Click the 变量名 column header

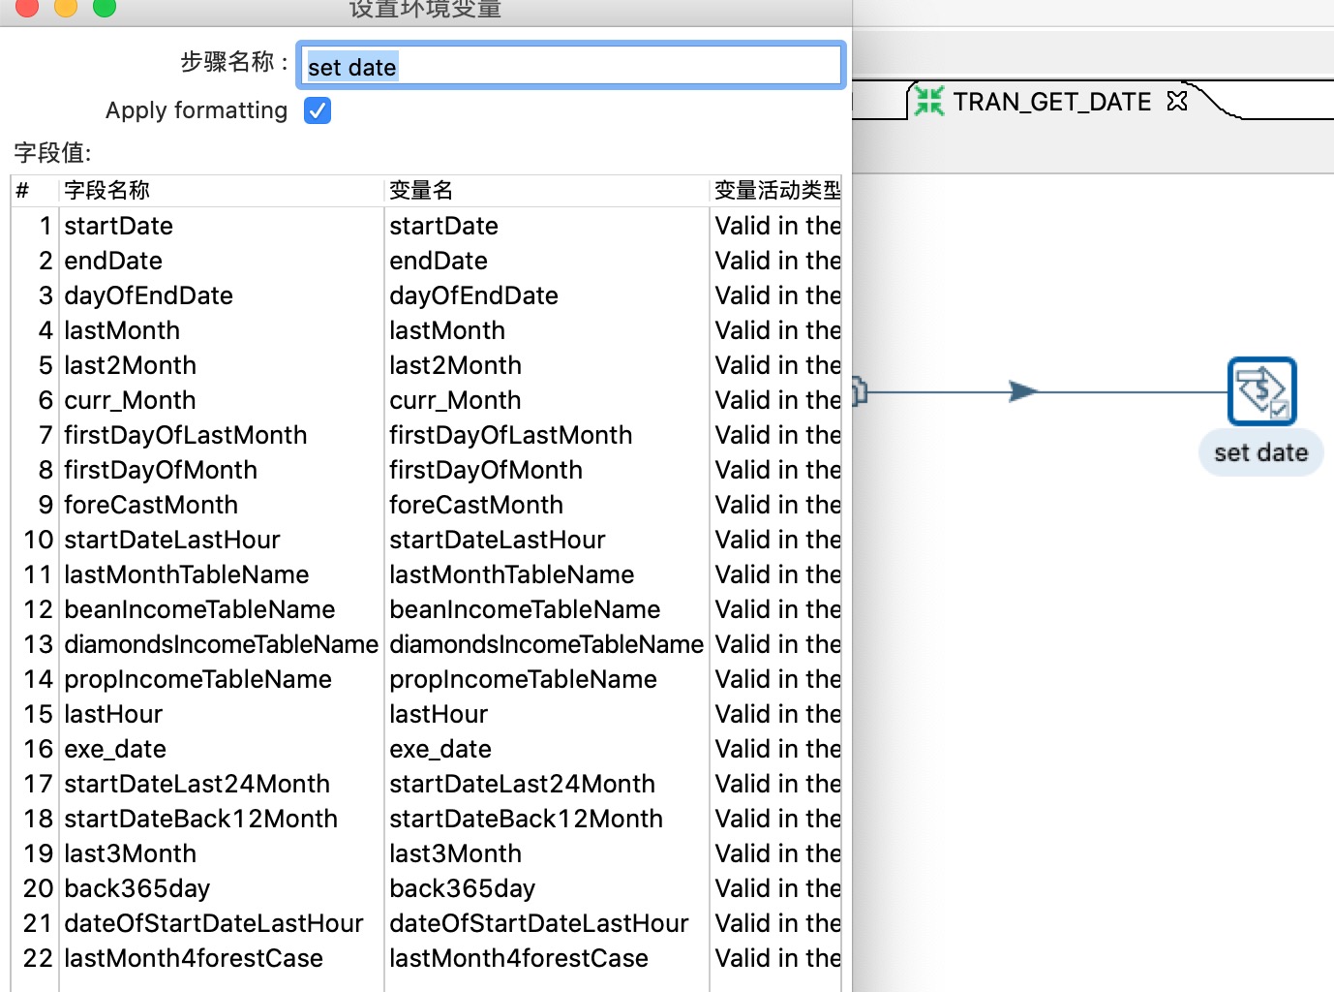pos(420,190)
